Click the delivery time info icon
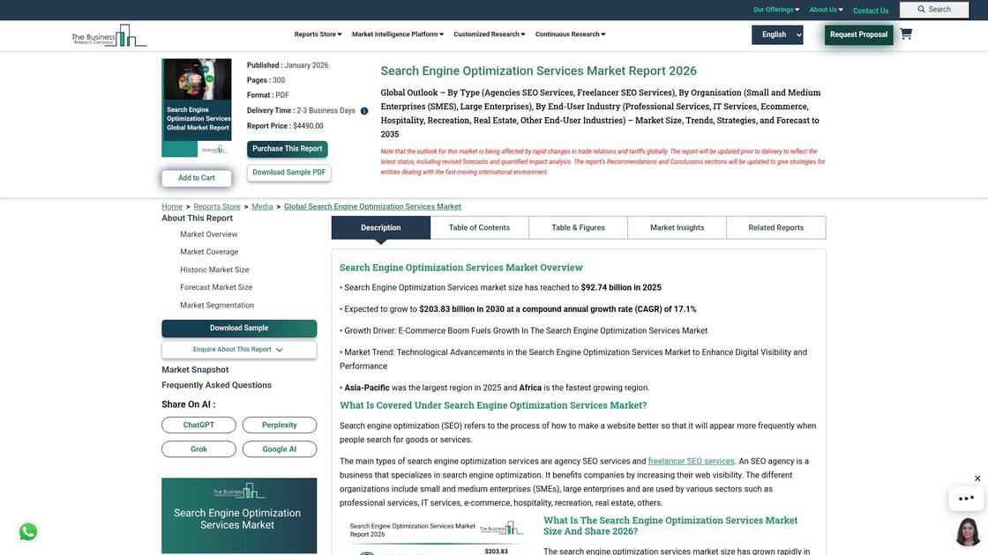This screenshot has width=988, height=555. tap(364, 111)
